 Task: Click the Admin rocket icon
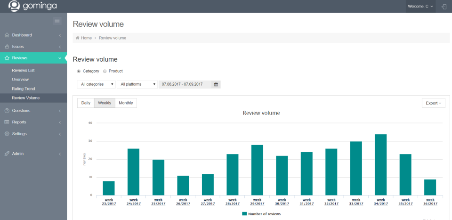point(7,154)
